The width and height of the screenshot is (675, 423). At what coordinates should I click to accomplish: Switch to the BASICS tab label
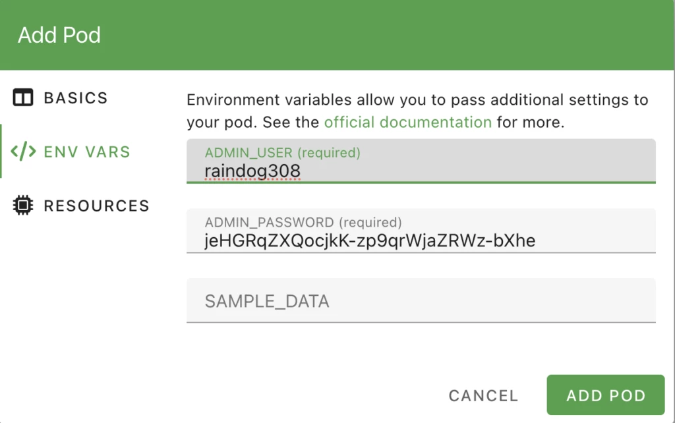pyautogui.click(x=75, y=98)
